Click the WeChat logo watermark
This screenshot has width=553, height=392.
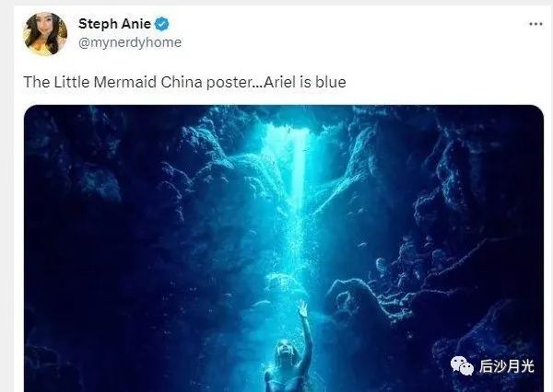point(462,366)
